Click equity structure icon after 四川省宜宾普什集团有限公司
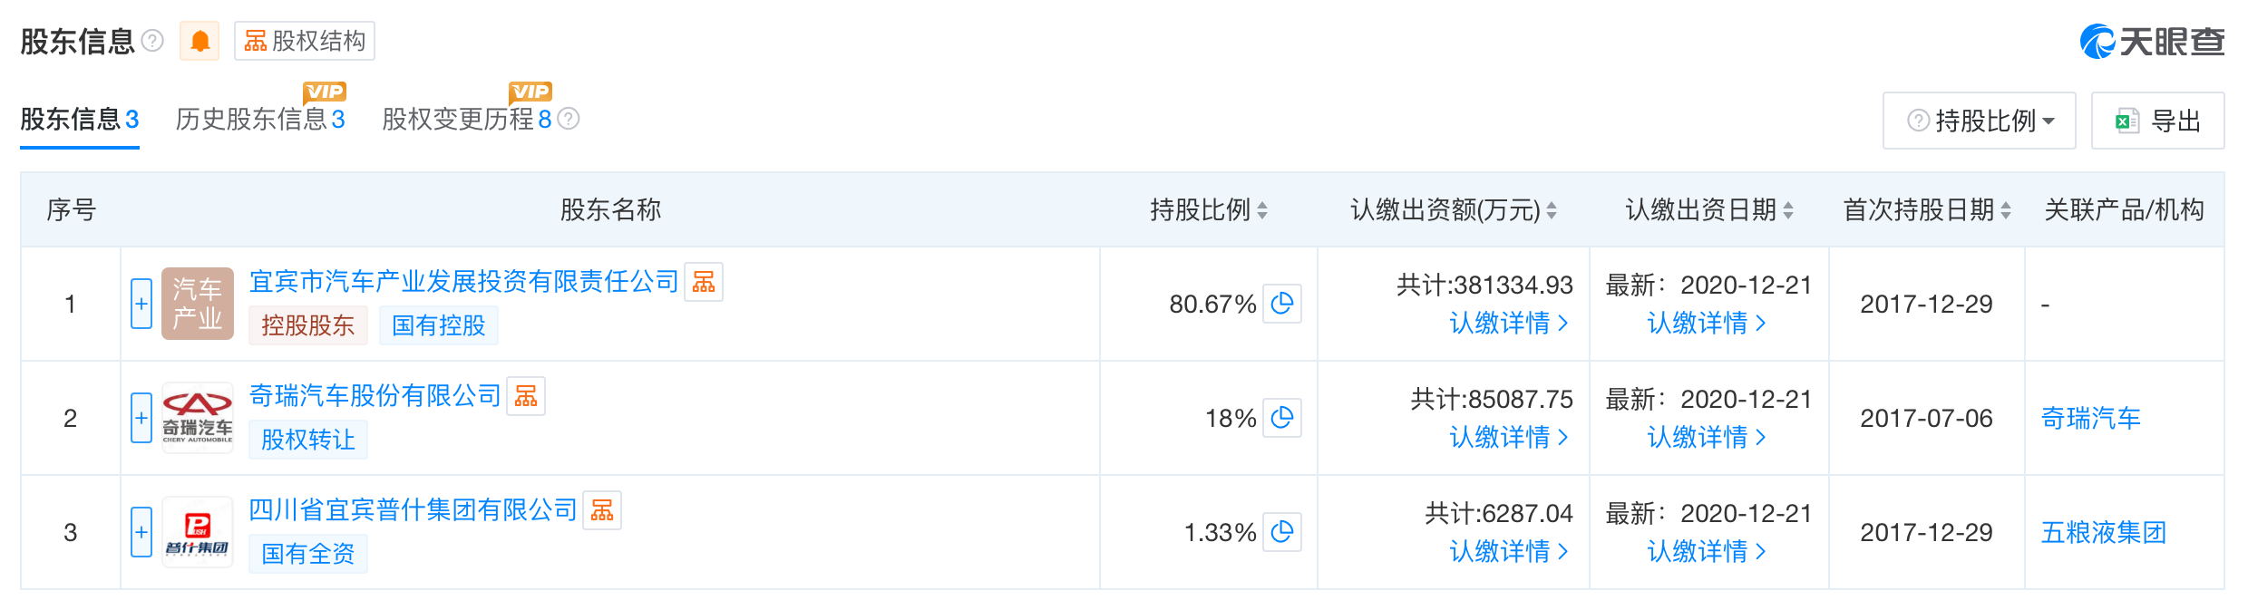Viewport: 2248px width, 610px height. point(602,510)
